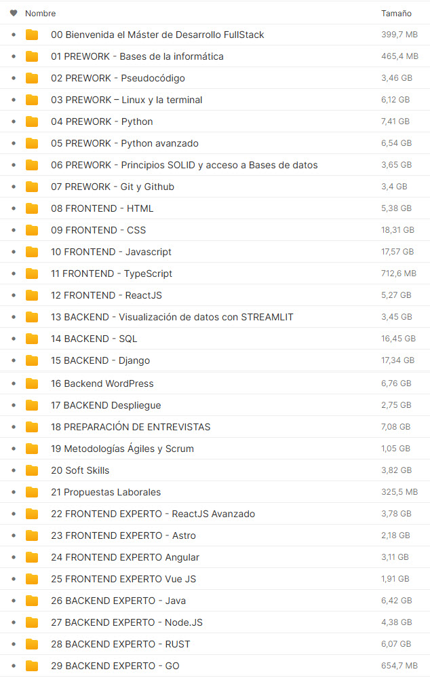Click folder icon for 20 Soft Skills
This screenshot has height=678, width=430.
[x=32, y=470]
